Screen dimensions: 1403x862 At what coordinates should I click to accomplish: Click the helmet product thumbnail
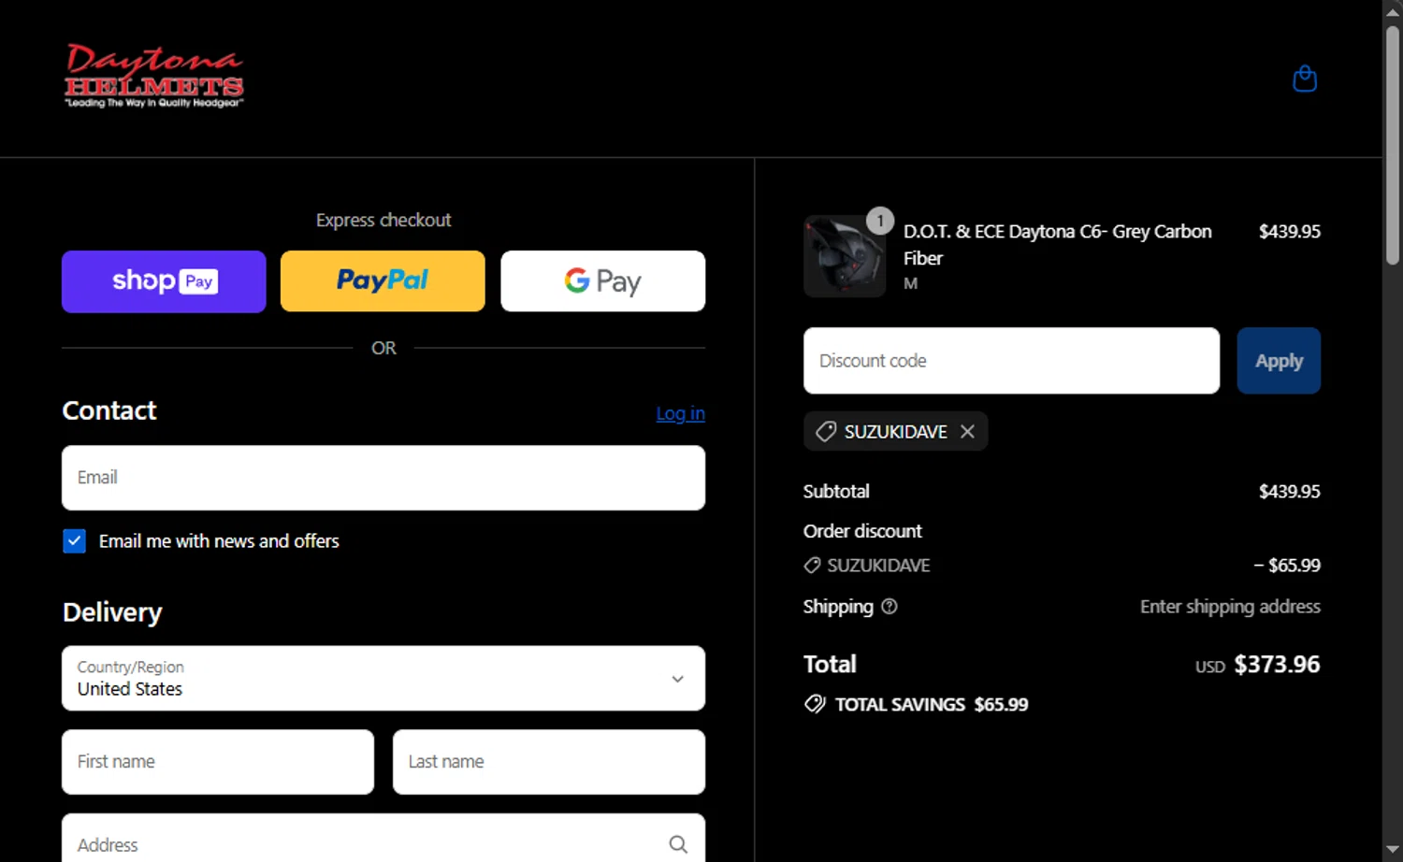click(845, 256)
